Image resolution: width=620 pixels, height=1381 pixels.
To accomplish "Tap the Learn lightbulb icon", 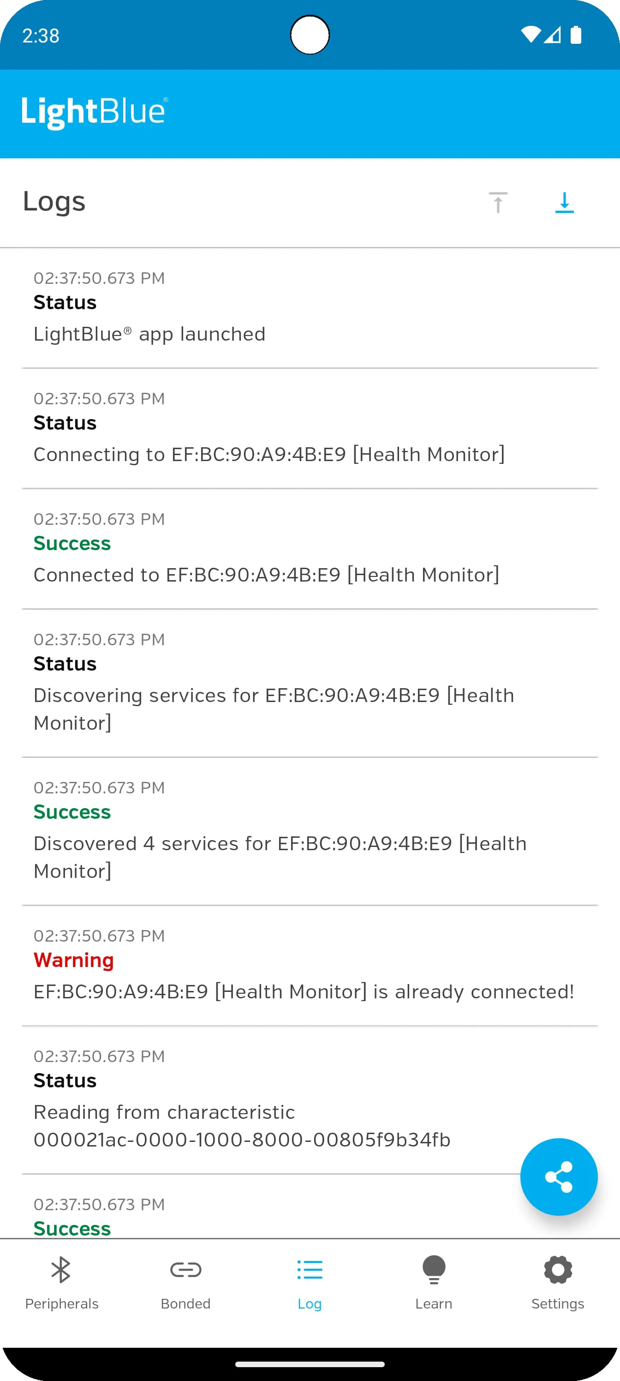I will point(434,1269).
